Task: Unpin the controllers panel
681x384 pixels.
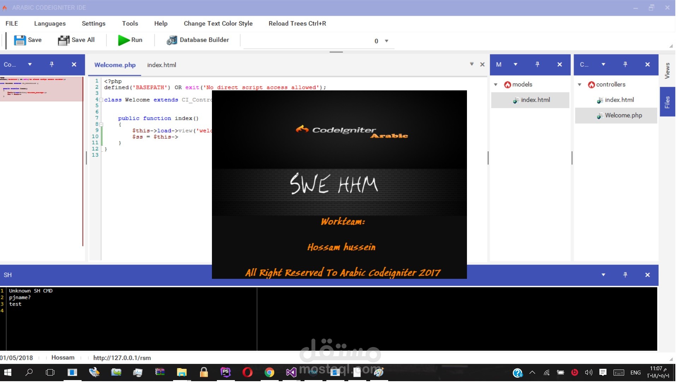Action: (625, 64)
